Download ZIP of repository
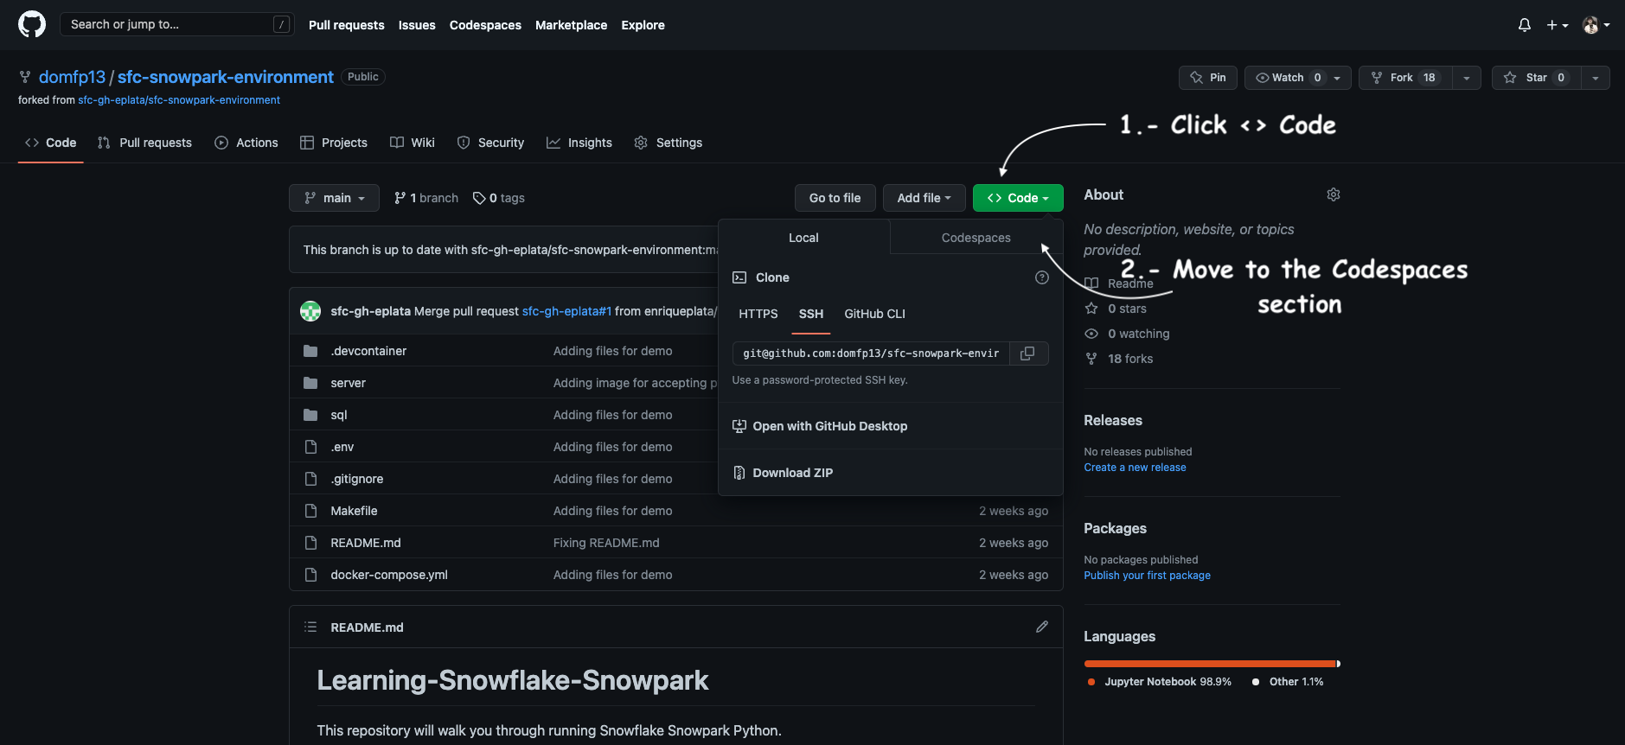Screen dimensions: 1625x745 (x=783, y=473)
